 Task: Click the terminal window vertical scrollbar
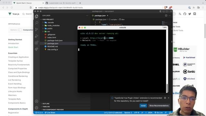pyautogui.click(x=167, y=88)
